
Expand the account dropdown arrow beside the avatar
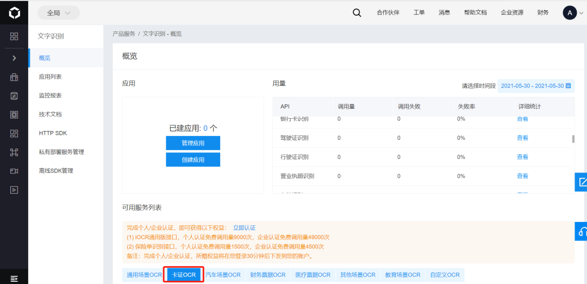[x=581, y=13]
